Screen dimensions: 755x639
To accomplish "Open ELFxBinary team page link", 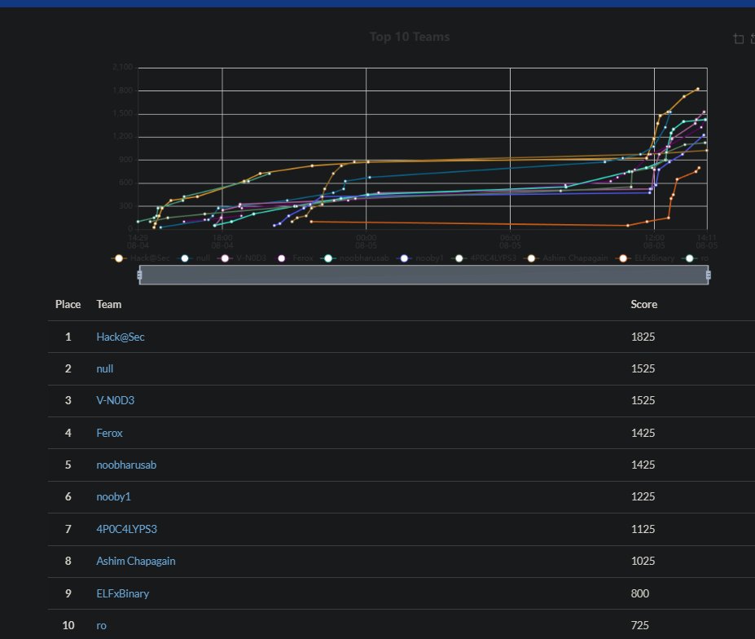I will pos(123,593).
